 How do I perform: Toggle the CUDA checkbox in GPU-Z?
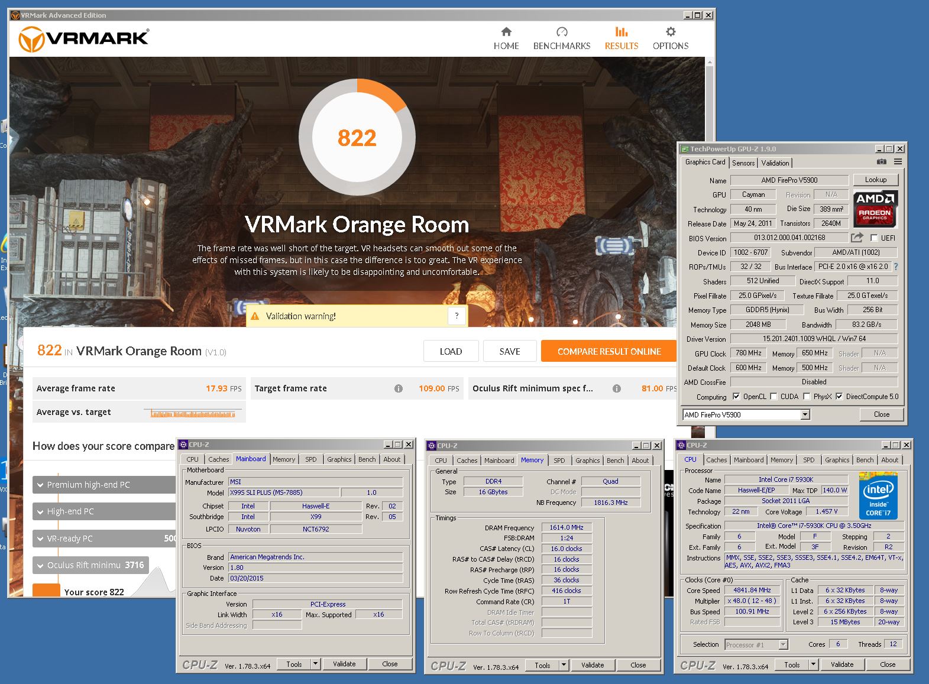pos(773,397)
